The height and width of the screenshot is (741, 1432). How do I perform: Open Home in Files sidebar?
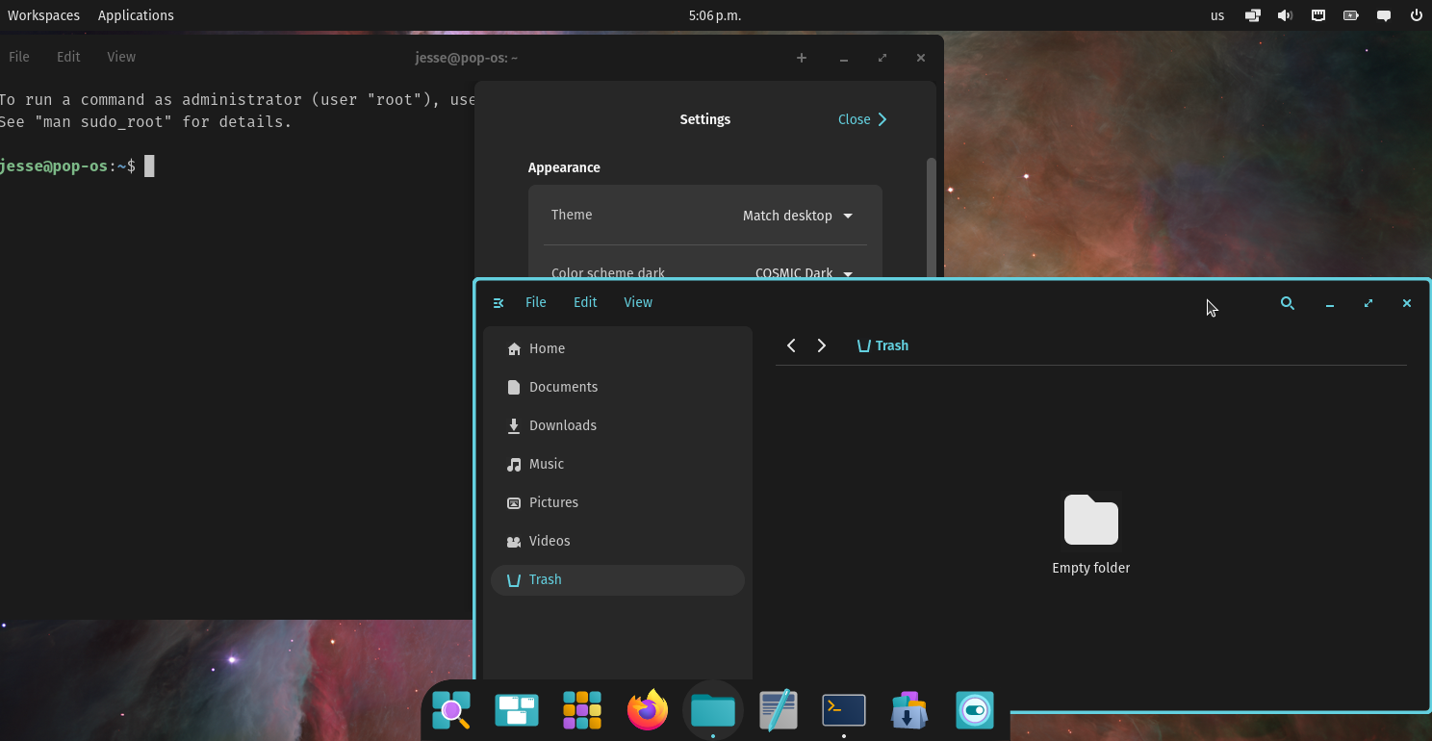(618, 348)
